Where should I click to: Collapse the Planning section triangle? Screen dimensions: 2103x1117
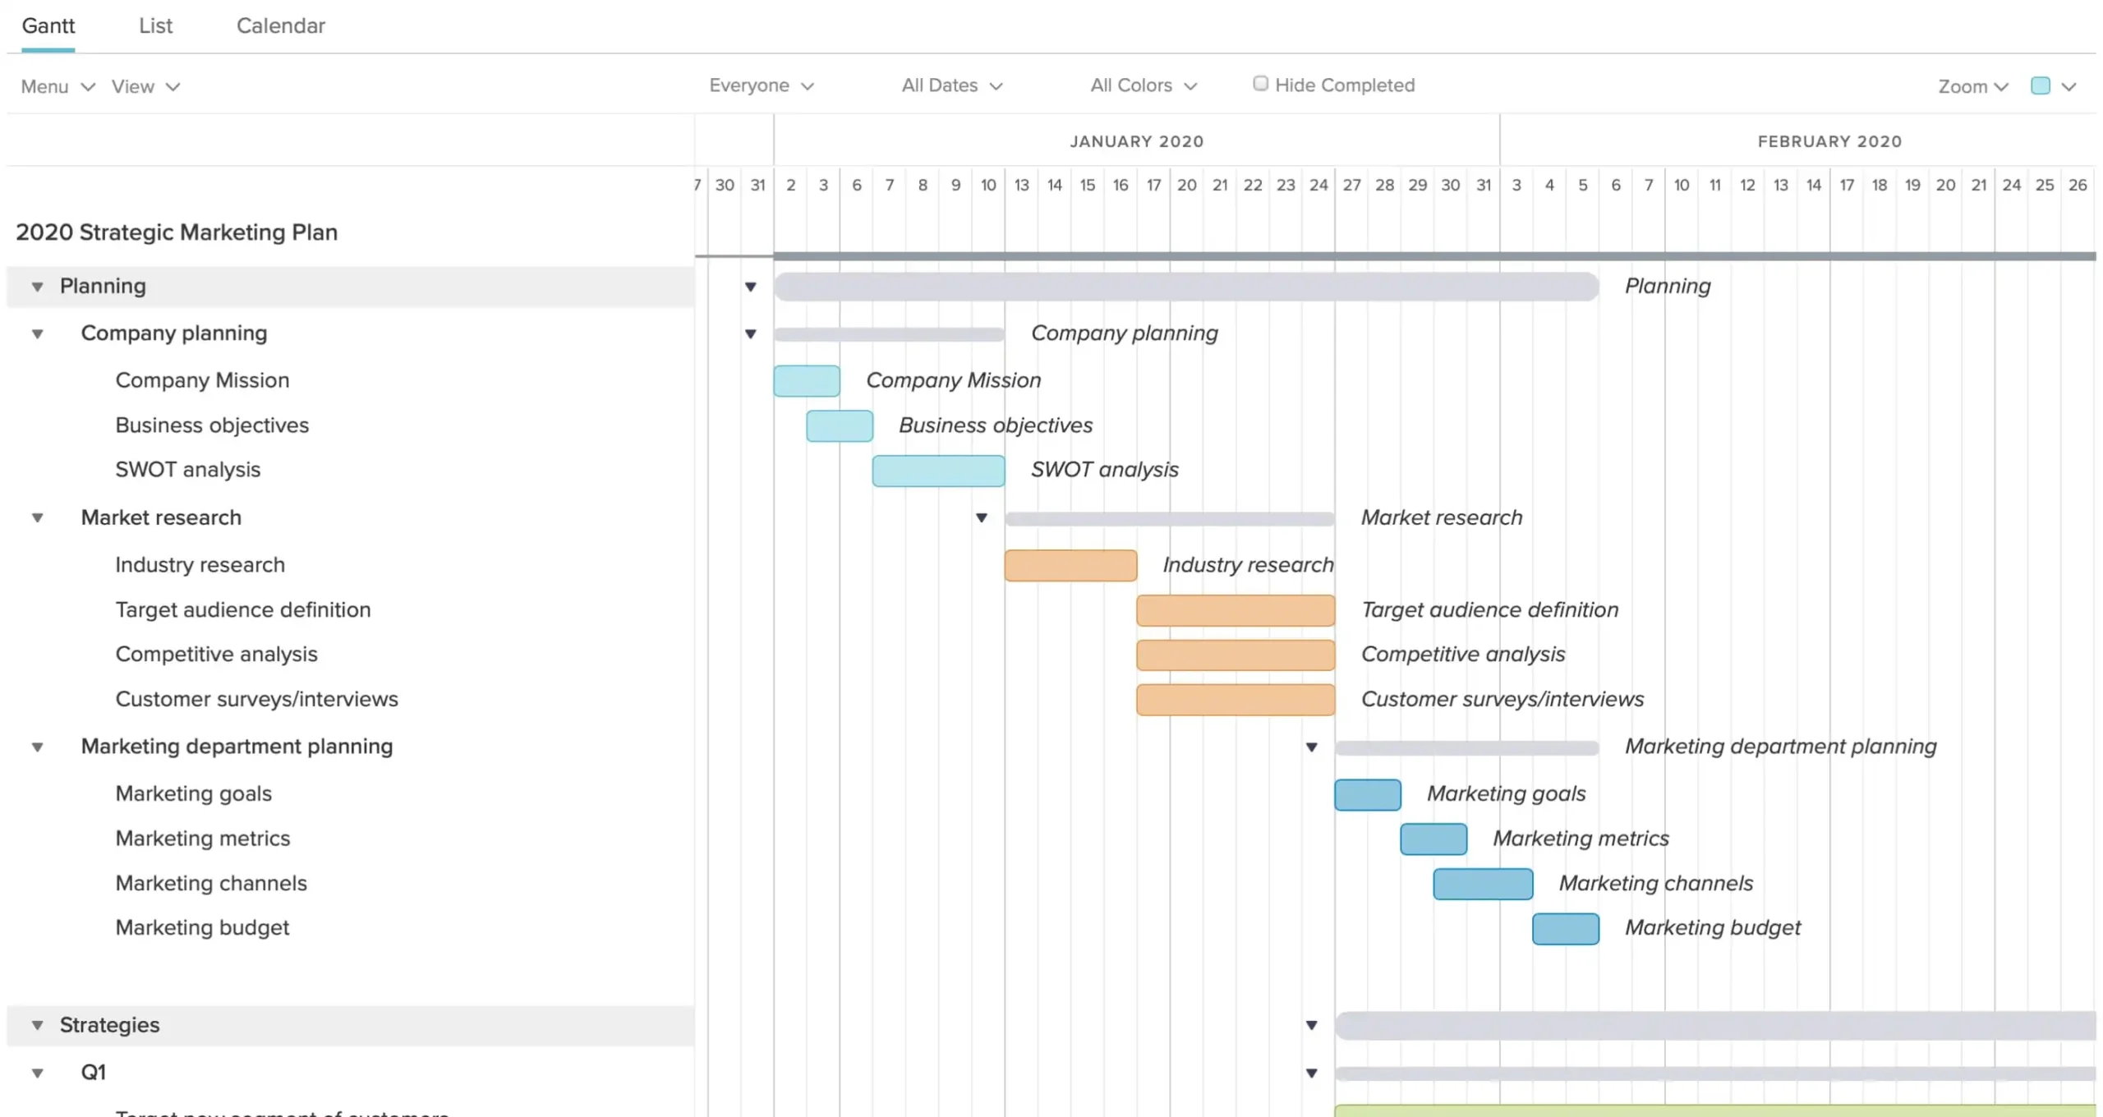[37, 286]
